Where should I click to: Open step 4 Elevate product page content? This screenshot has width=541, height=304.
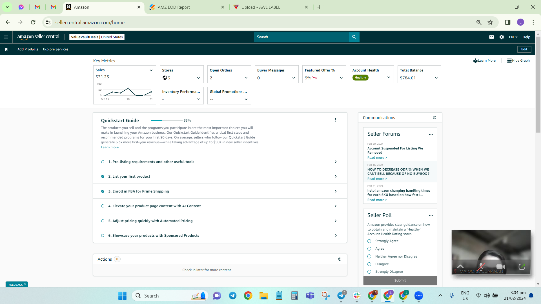coord(220,206)
